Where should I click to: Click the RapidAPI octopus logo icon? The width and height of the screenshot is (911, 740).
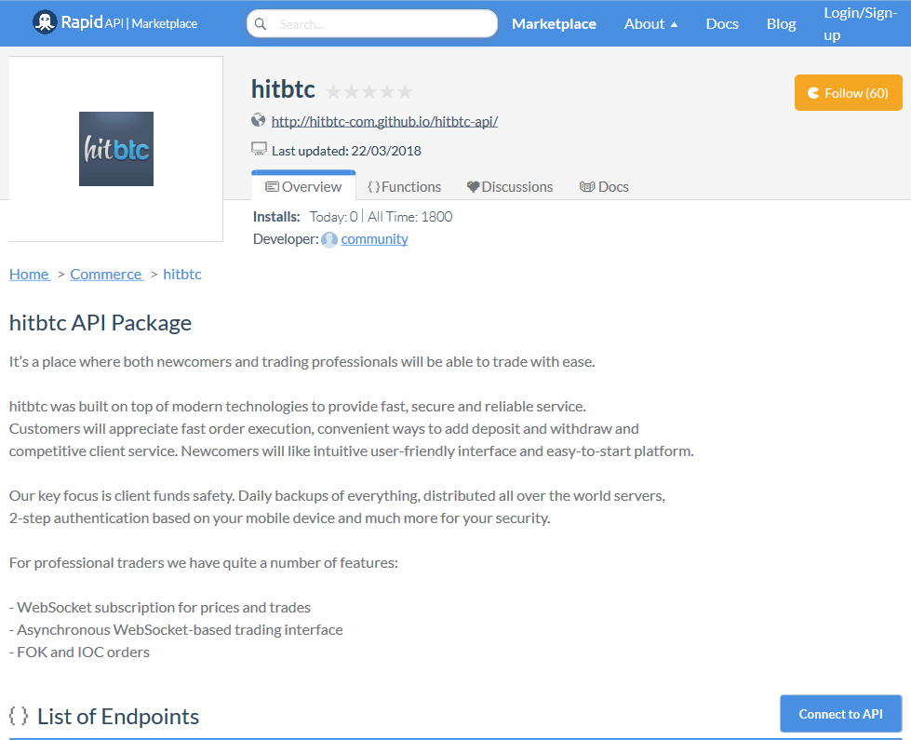coord(45,22)
